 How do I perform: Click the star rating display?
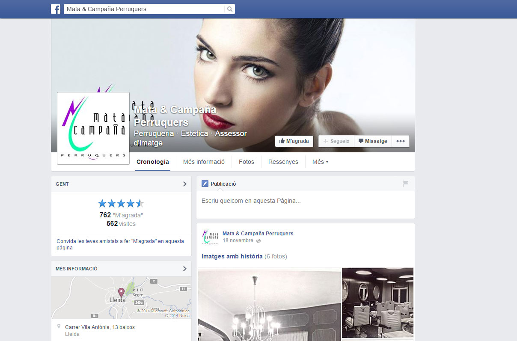(x=121, y=203)
